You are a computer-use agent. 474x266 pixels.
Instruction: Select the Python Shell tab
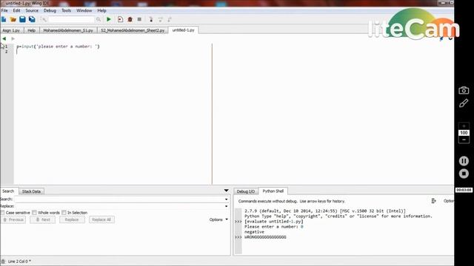click(273, 191)
